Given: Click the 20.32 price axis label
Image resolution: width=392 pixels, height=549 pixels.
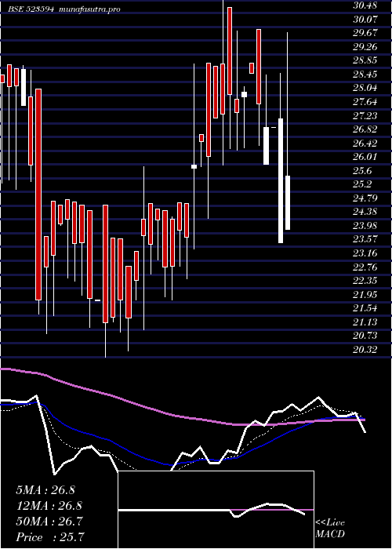Looking at the screenshot, I should point(365,350).
